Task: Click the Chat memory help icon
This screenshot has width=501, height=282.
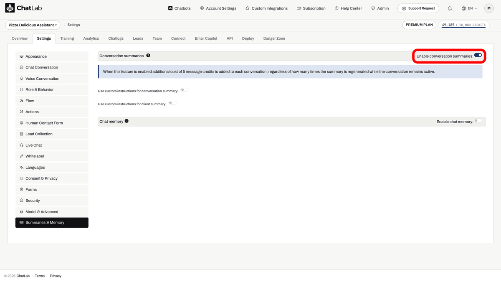Action: click(x=127, y=121)
